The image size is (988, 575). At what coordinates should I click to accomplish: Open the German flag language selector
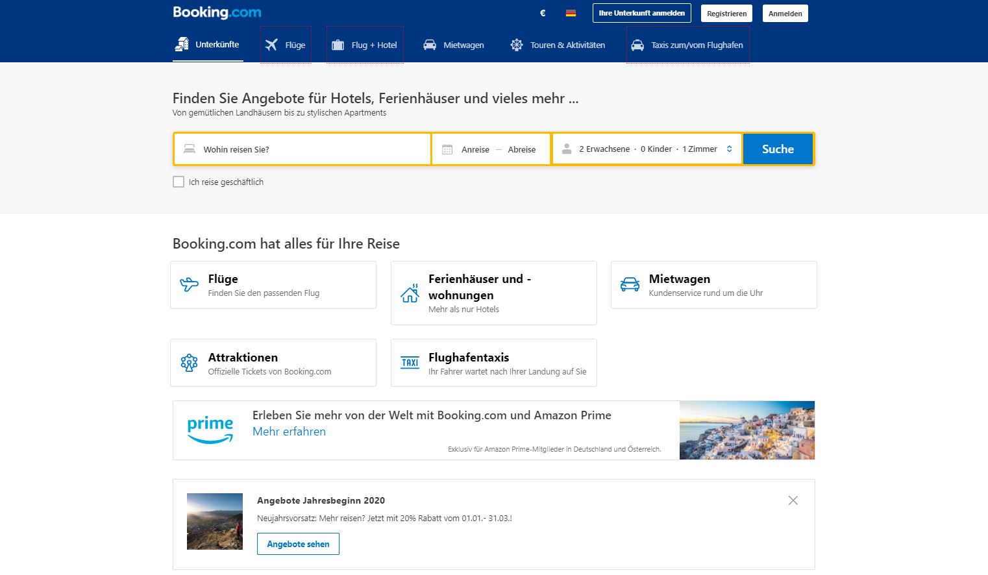[x=571, y=13]
